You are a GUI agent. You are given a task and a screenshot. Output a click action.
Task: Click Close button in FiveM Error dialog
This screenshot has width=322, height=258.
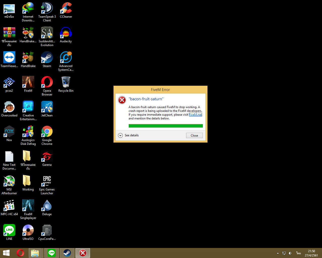pyautogui.click(x=194, y=136)
